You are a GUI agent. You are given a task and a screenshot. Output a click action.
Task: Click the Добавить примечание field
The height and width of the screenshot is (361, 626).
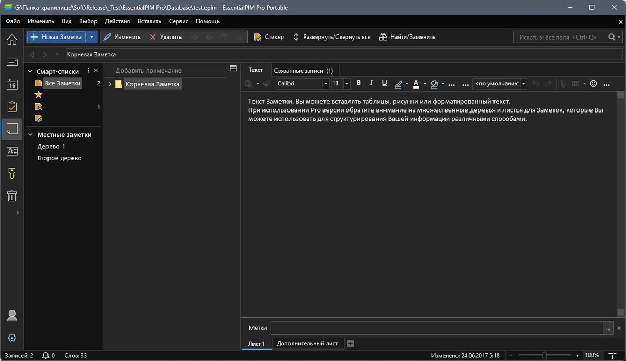165,70
